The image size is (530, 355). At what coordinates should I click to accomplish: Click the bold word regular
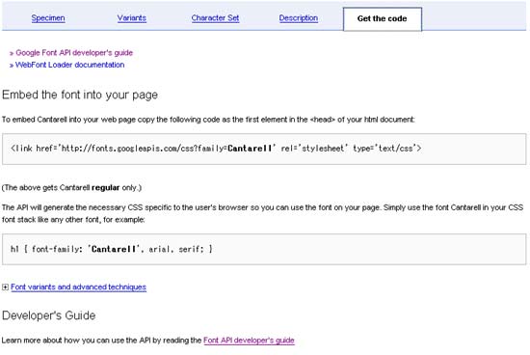[105, 187]
